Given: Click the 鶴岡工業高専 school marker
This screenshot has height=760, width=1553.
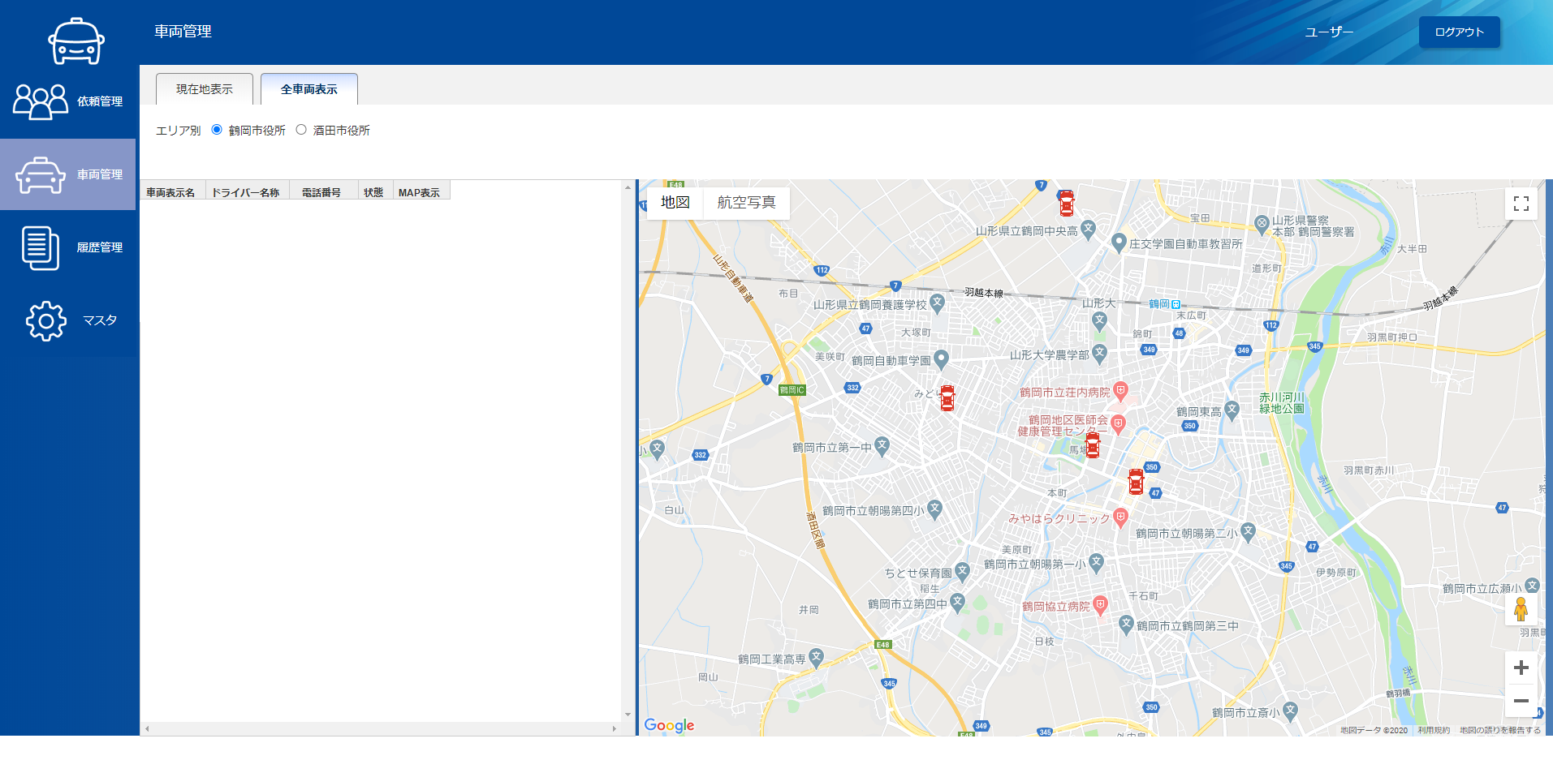Looking at the screenshot, I should [x=817, y=657].
